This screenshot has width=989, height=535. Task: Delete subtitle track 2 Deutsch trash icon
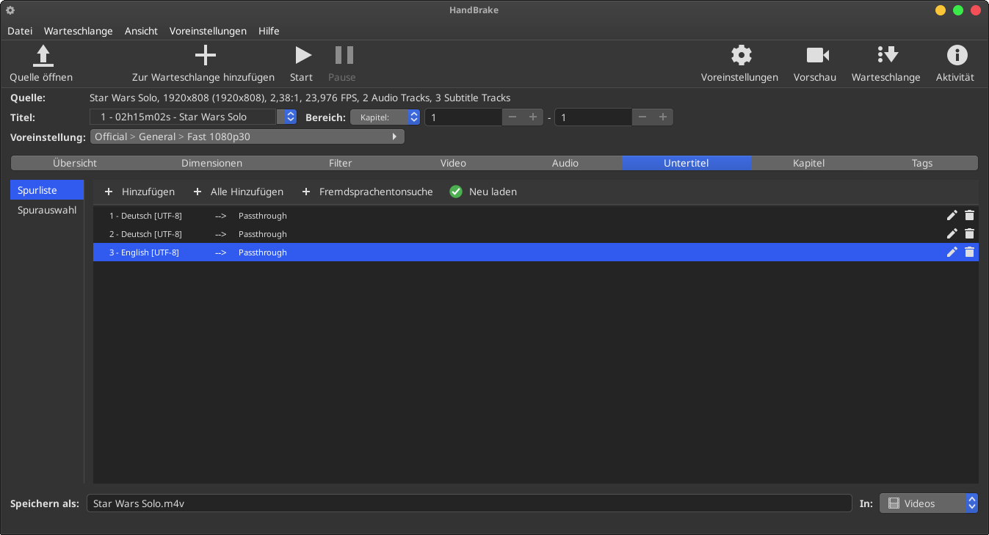click(969, 233)
